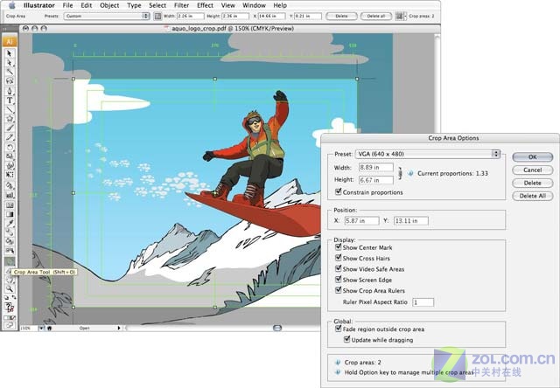This screenshot has width=560, height=388.
Task: Toggle Show Cross Hairs checkbox
Action: (x=338, y=258)
